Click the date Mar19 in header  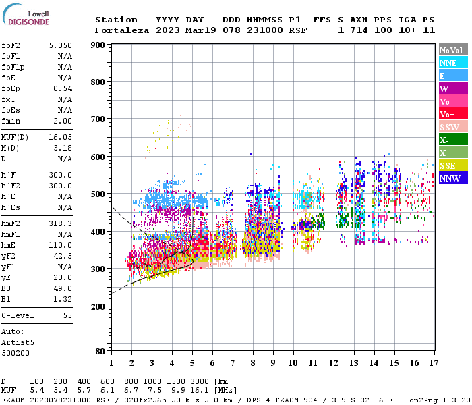[x=200, y=30]
